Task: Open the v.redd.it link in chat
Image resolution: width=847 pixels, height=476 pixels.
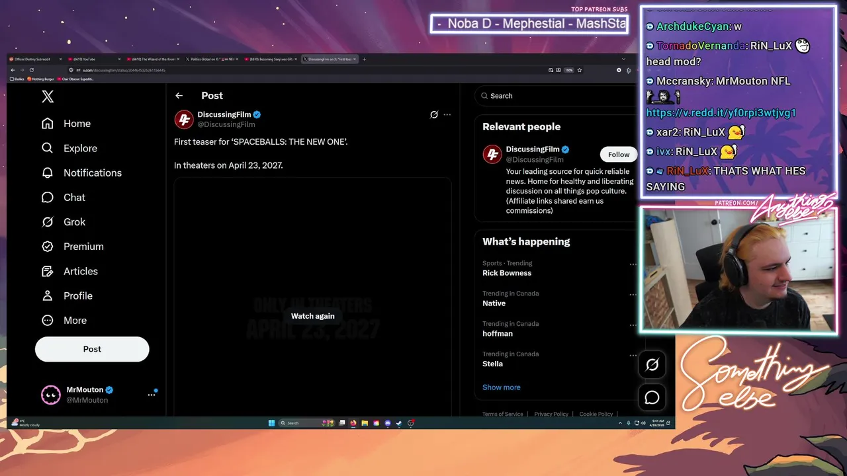Action: pyautogui.click(x=721, y=113)
